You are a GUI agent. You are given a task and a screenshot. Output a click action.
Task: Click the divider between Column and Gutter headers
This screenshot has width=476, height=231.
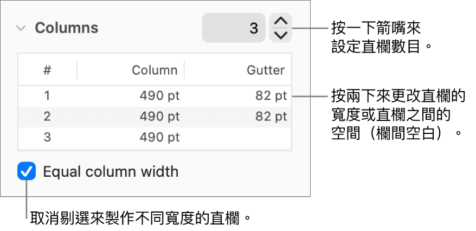(184, 70)
